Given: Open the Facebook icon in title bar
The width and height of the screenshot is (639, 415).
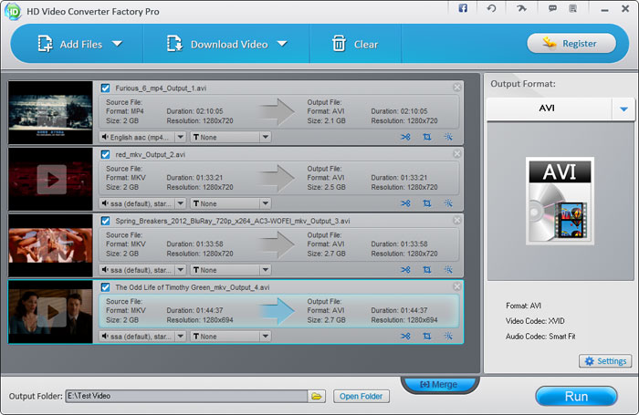Looking at the screenshot, I should coord(463,8).
